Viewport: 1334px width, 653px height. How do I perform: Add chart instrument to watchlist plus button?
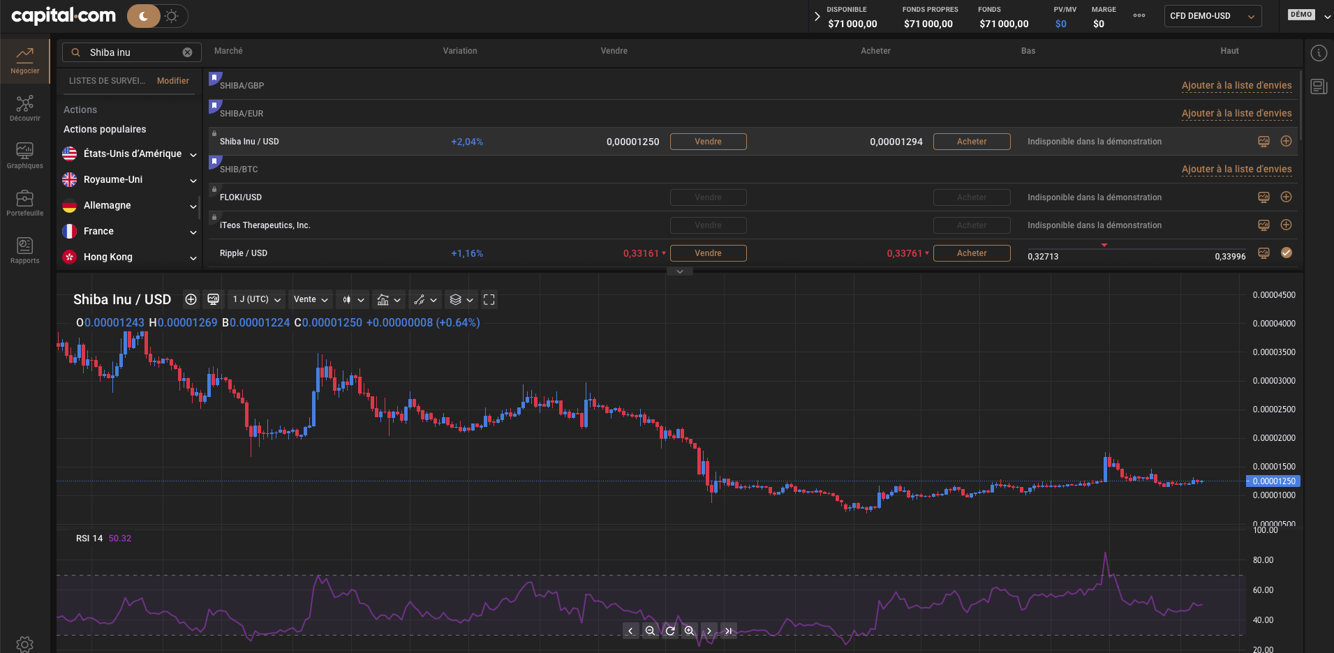(191, 299)
